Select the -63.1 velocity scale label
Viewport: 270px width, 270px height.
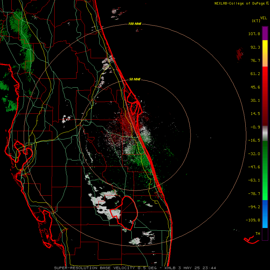pyautogui.click(x=254, y=180)
